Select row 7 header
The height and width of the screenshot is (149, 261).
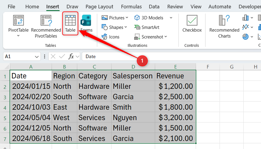click(5, 139)
